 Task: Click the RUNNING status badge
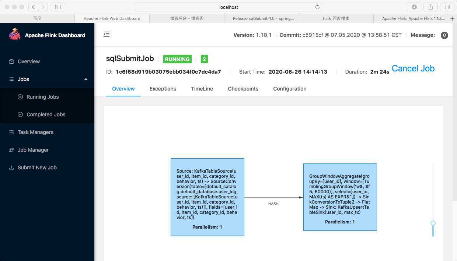pos(177,59)
